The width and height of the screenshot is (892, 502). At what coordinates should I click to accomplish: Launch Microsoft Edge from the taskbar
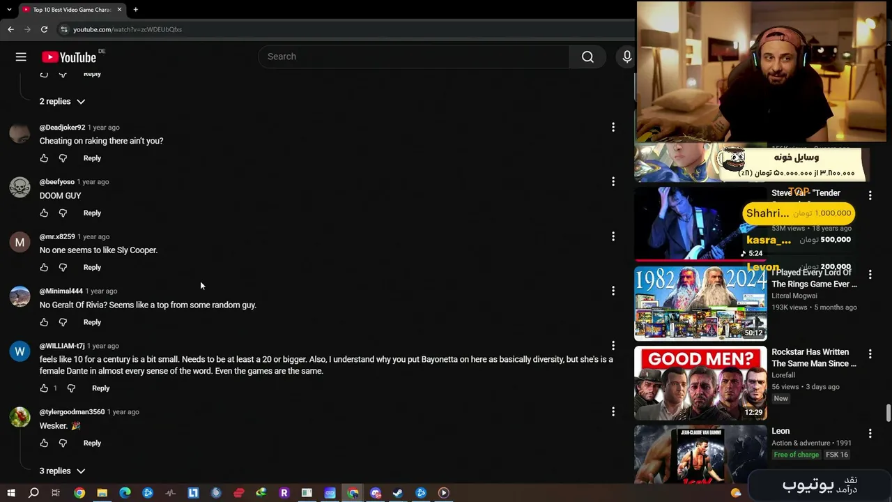coord(125,493)
